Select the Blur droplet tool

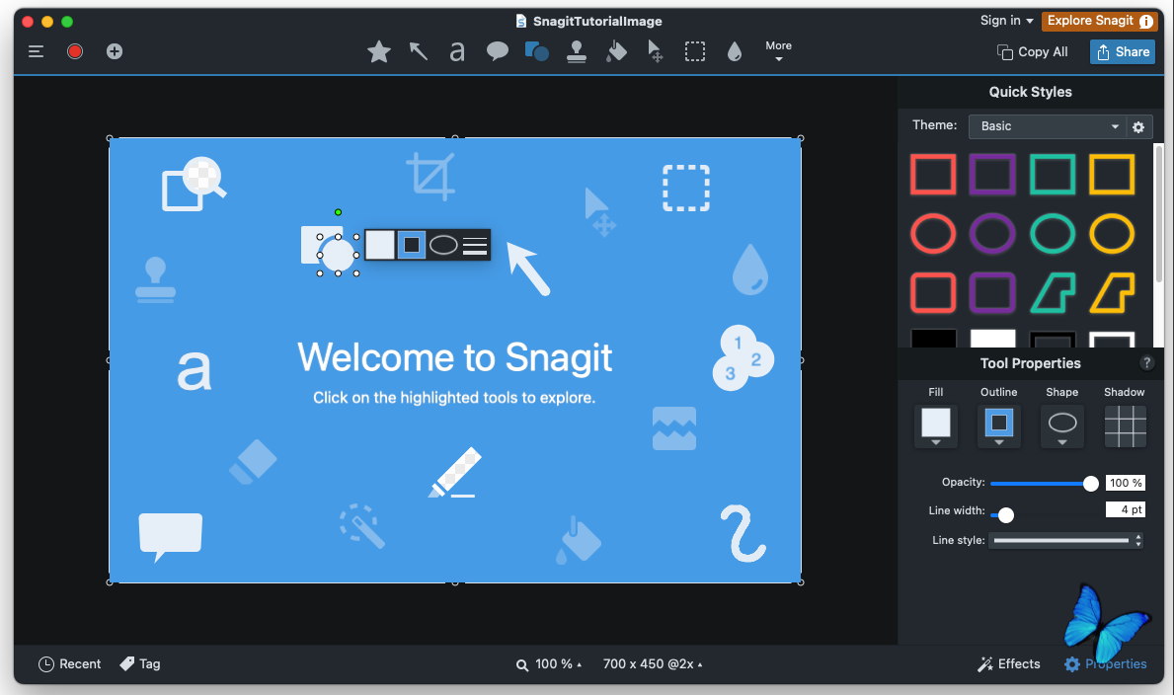tap(735, 51)
